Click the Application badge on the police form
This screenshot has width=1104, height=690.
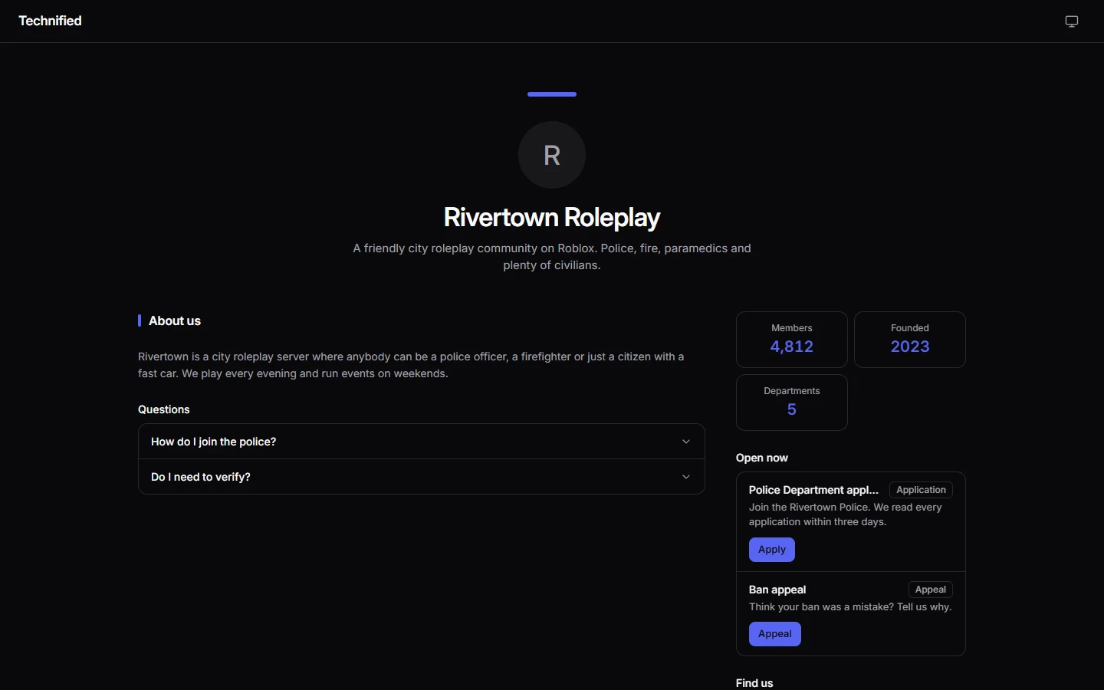[x=921, y=490]
